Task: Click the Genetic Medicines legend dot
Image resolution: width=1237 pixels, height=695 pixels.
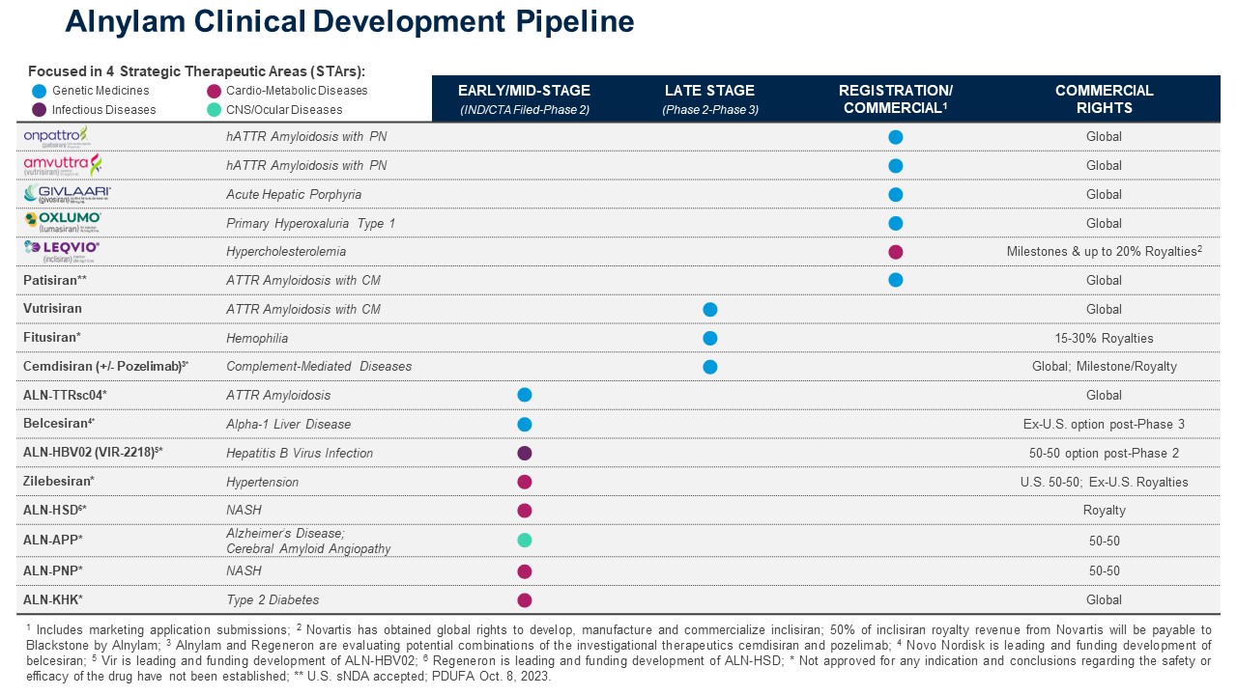Action: tap(38, 92)
